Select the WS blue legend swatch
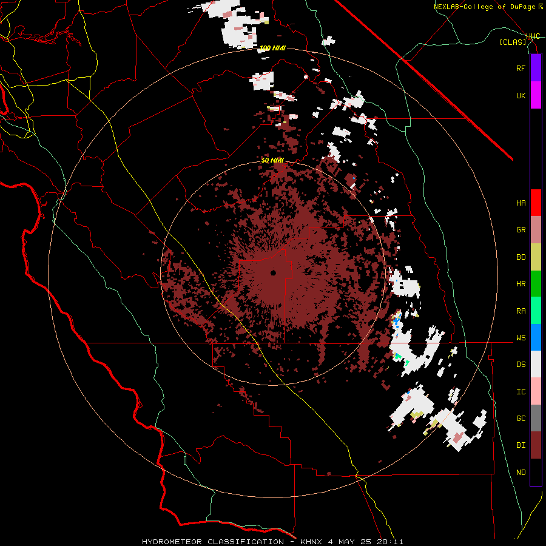Image resolution: width=546 pixels, height=546 pixels. (x=536, y=337)
